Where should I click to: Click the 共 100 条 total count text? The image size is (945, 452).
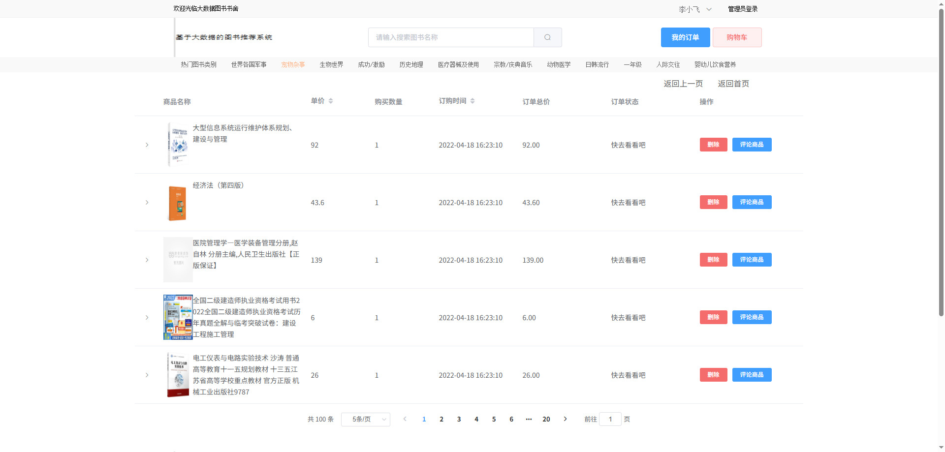tap(320, 419)
